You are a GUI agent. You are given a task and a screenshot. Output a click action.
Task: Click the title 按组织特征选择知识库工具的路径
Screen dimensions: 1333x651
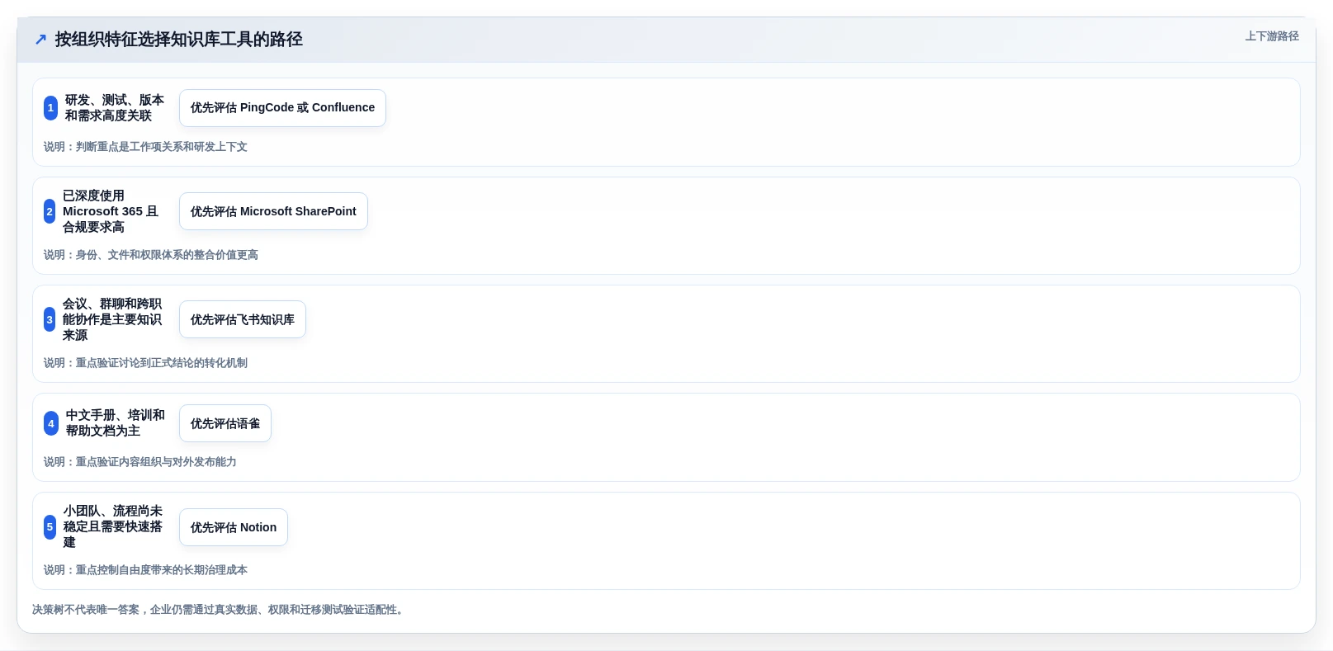(179, 40)
